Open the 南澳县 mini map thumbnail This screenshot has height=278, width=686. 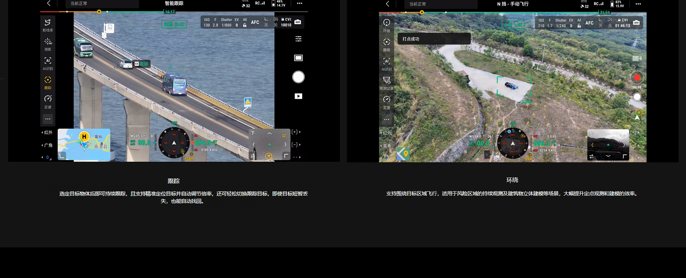pos(84,144)
